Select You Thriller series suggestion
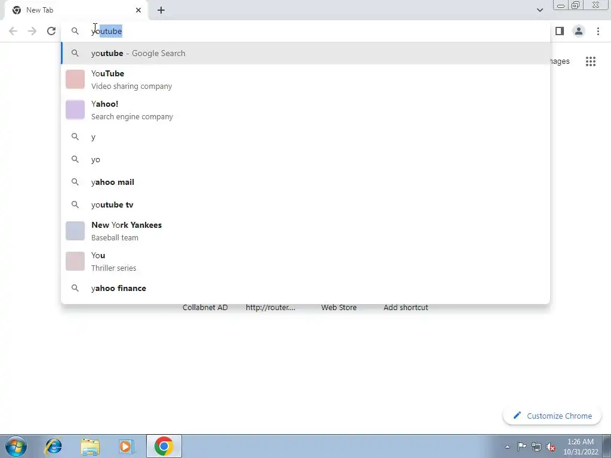 (x=305, y=261)
